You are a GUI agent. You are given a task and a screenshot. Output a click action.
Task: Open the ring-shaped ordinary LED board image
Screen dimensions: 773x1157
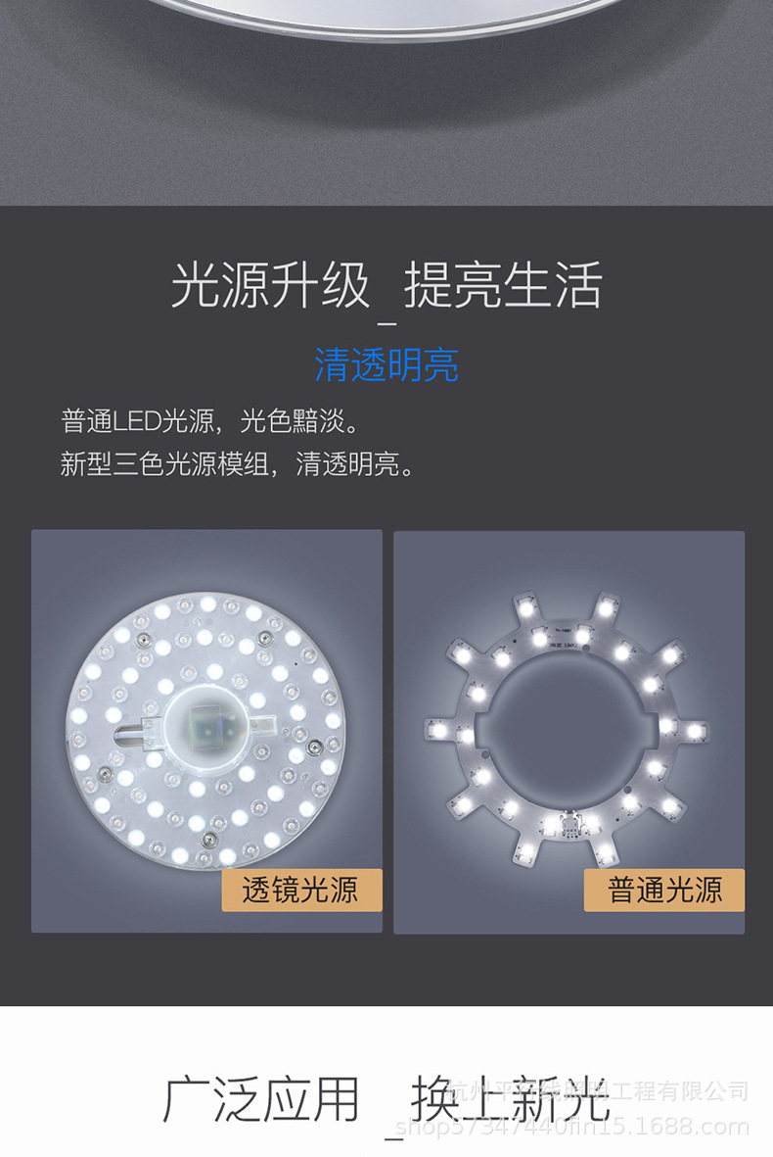(568, 732)
